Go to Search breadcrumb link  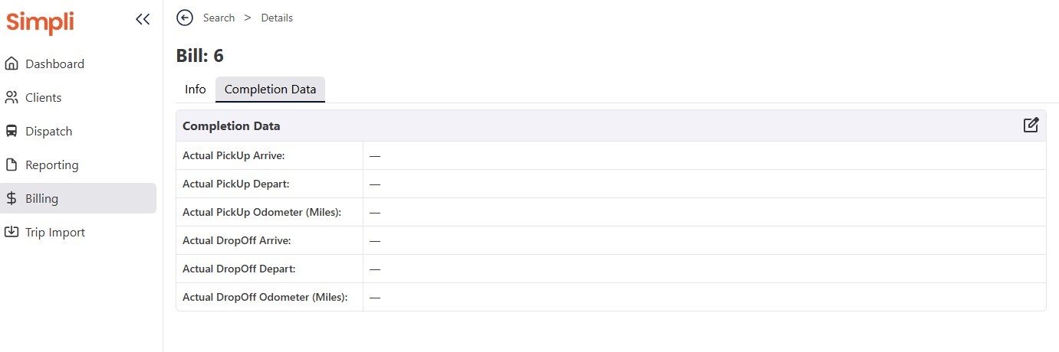219,18
